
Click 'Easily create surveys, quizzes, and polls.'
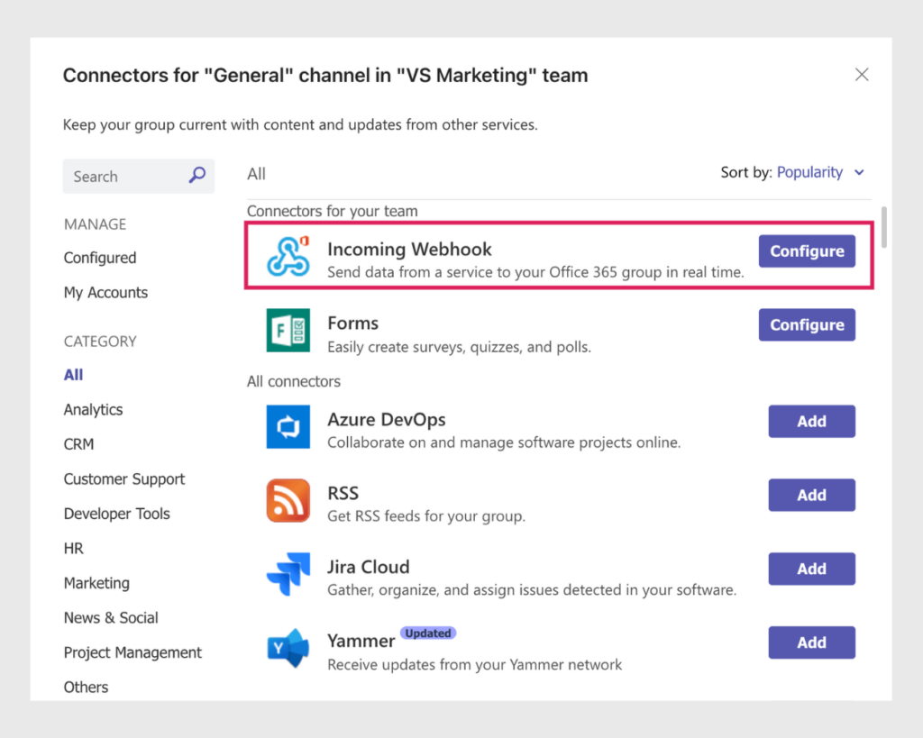[459, 347]
